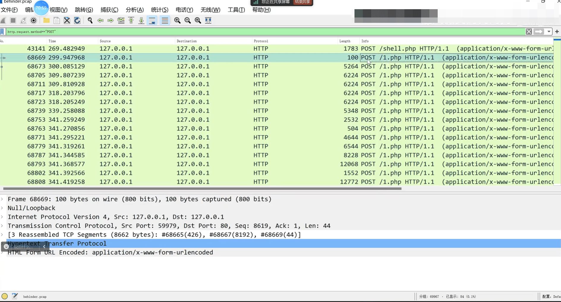Screen dimensions: 561x302
Task: Zoom out the packet list text
Action: pos(187,20)
